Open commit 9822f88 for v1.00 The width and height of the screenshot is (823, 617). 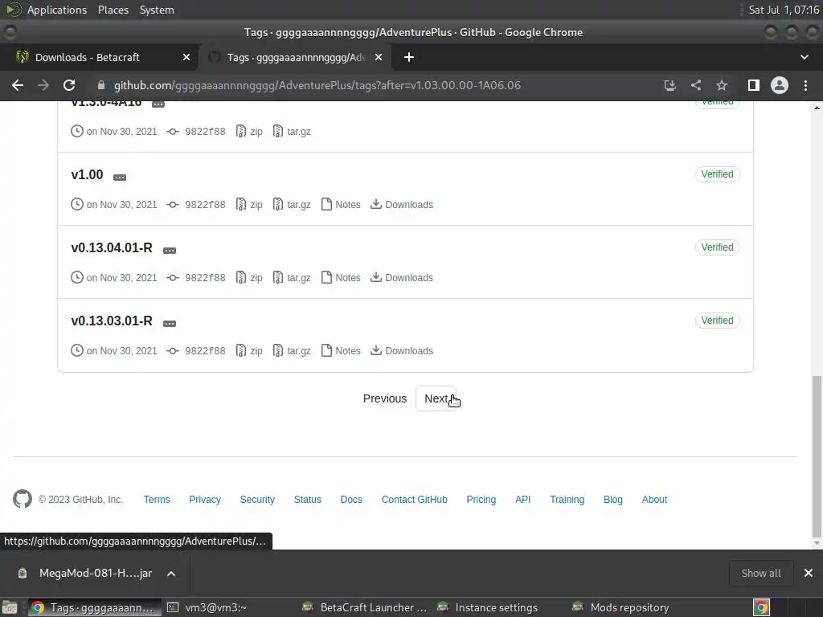tap(196, 205)
